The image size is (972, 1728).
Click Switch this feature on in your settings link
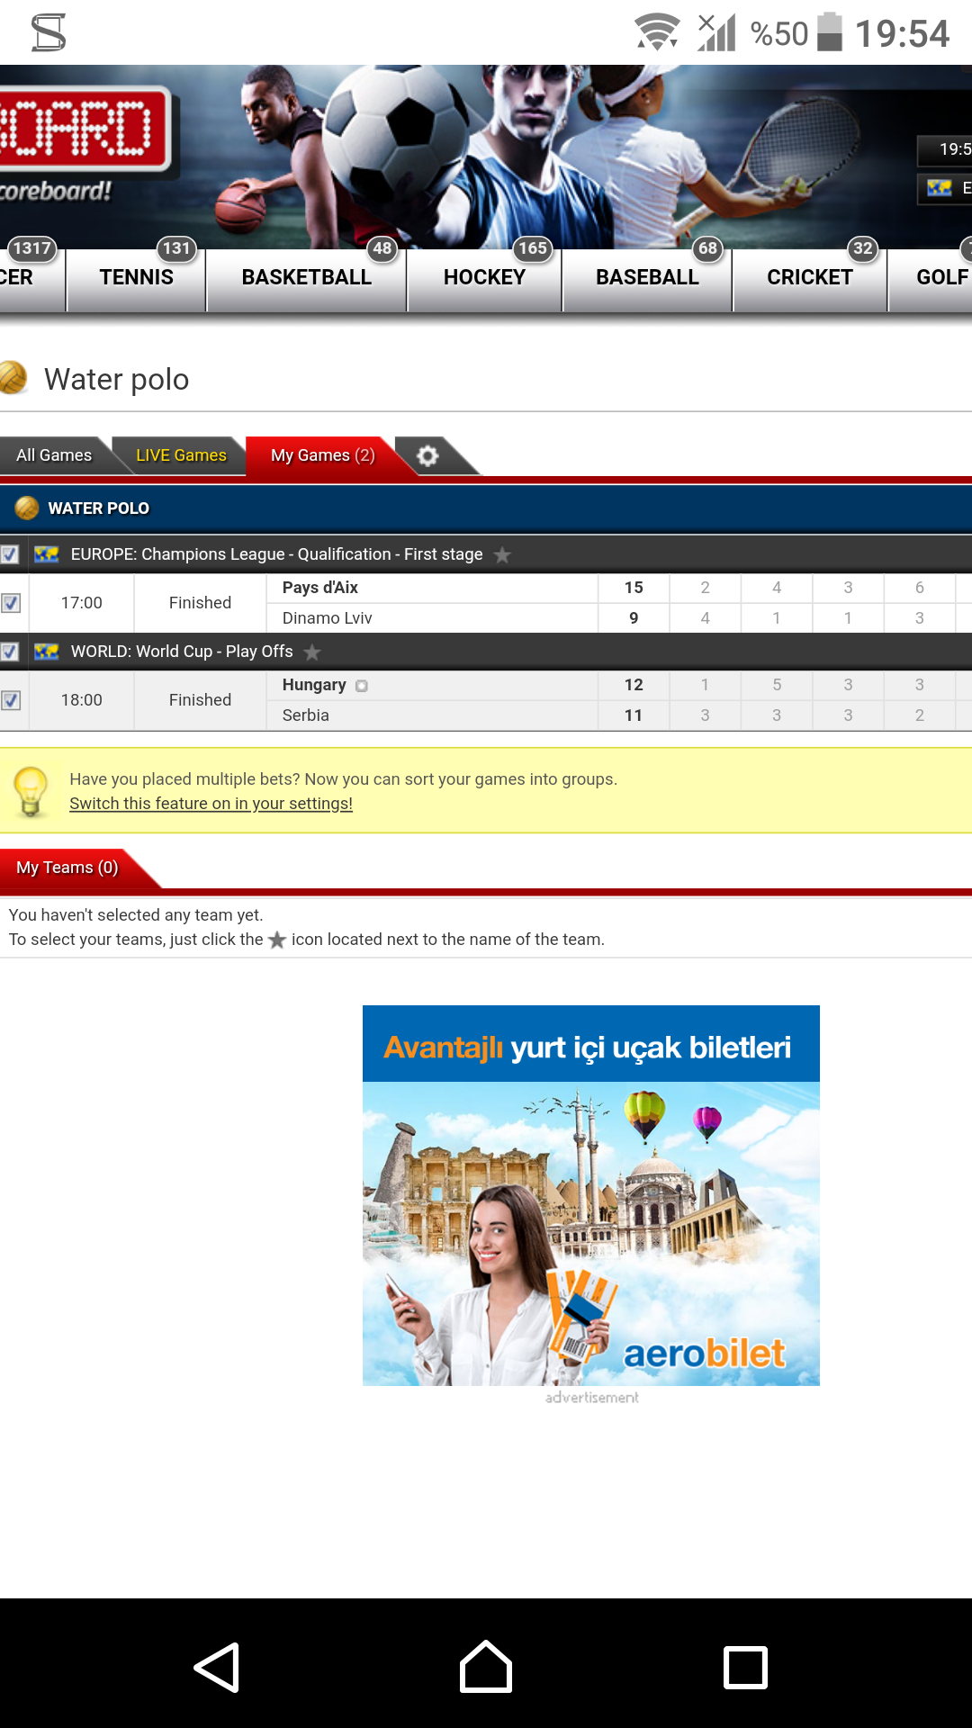point(211,804)
